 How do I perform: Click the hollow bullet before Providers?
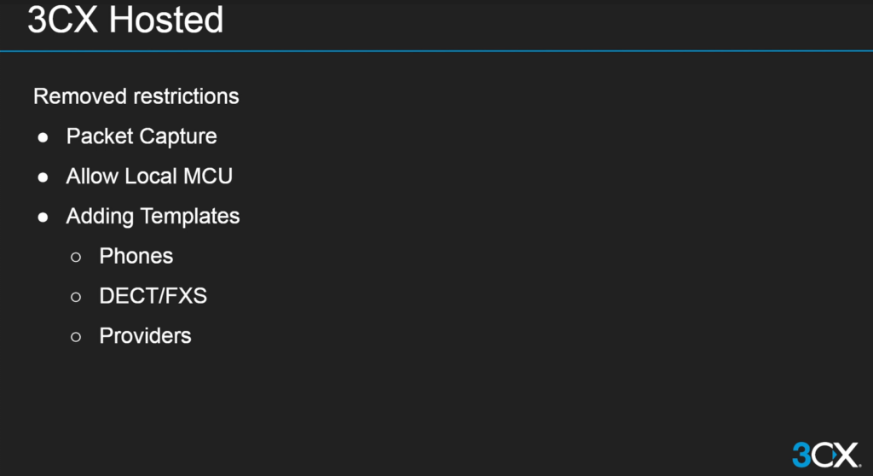point(76,337)
